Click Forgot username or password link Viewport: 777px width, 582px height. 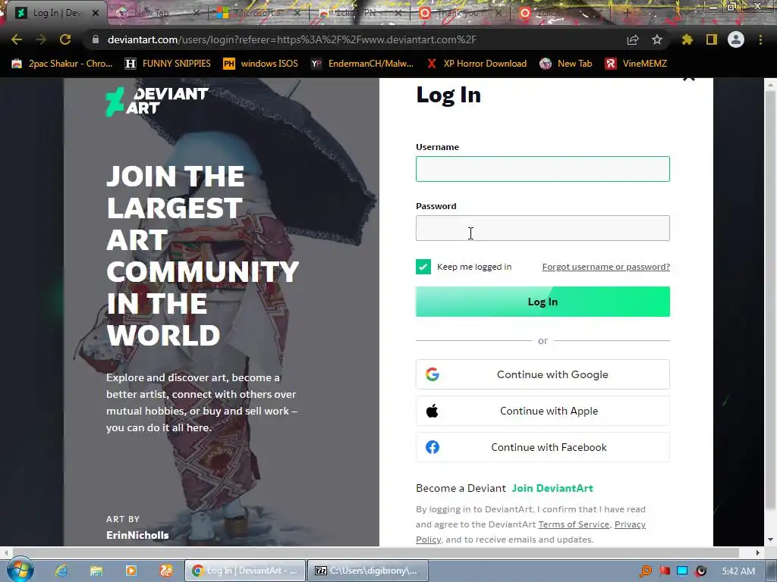point(606,267)
